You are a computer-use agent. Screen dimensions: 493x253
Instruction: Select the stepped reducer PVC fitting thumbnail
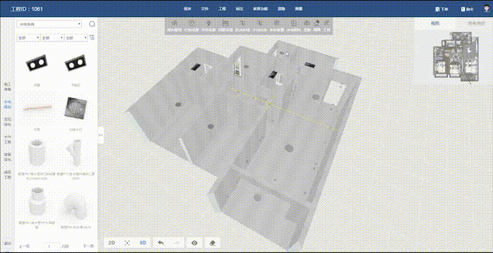(37, 202)
